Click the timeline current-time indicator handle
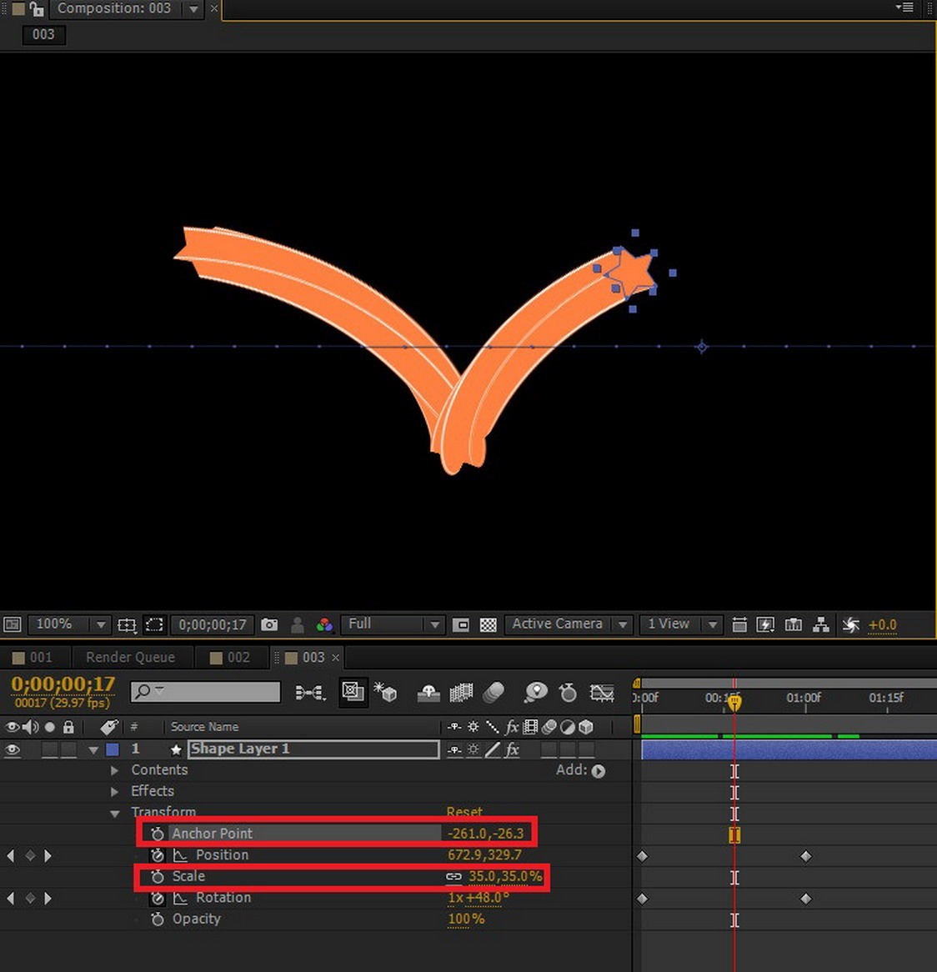Viewport: 937px width, 972px height. (x=734, y=703)
